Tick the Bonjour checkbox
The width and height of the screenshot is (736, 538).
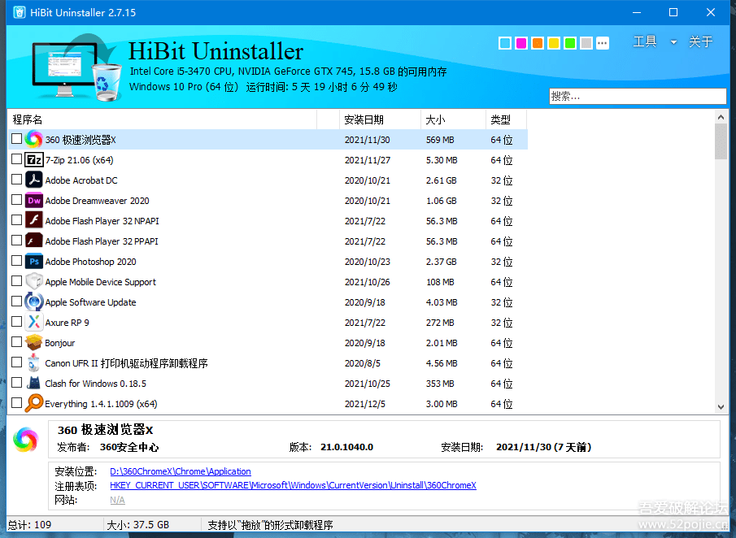point(16,342)
